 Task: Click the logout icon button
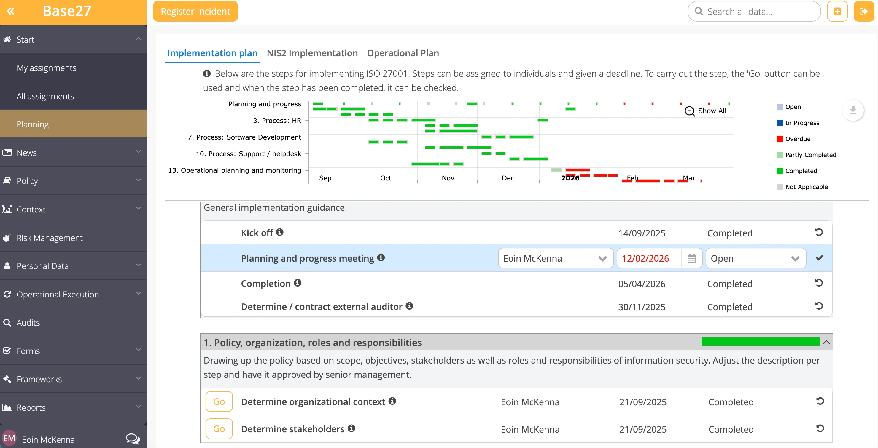tap(863, 11)
